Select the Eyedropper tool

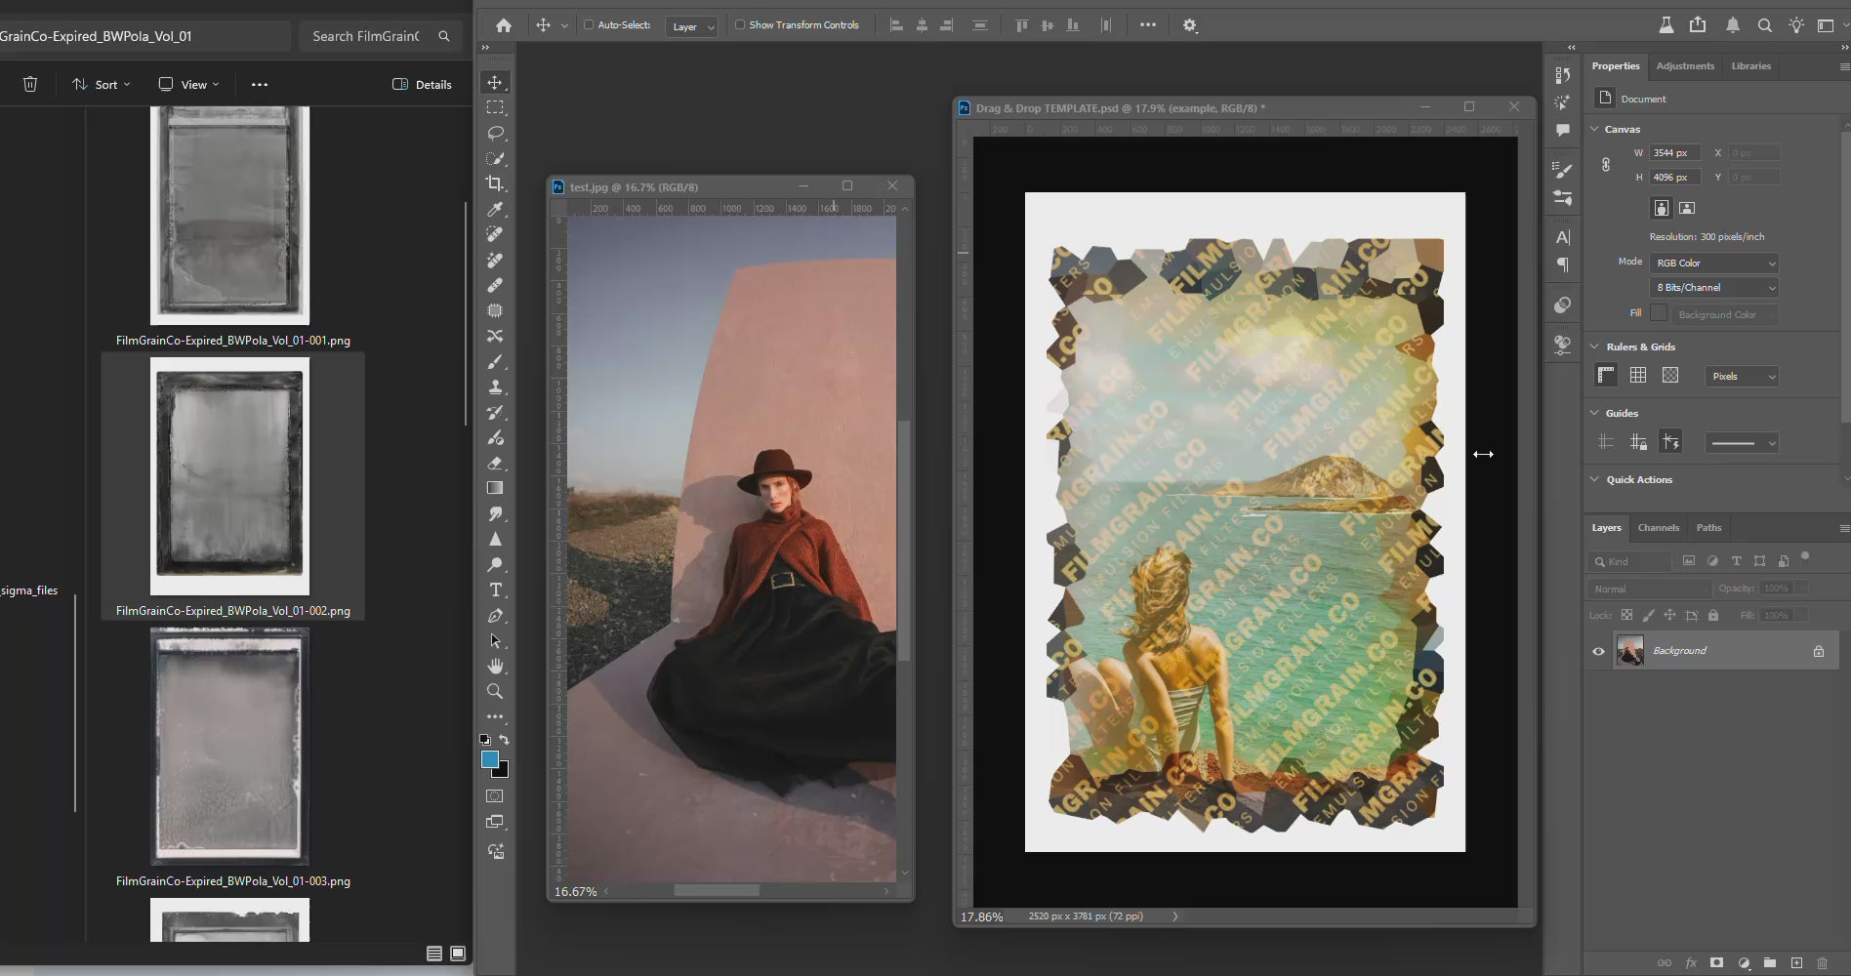click(495, 209)
